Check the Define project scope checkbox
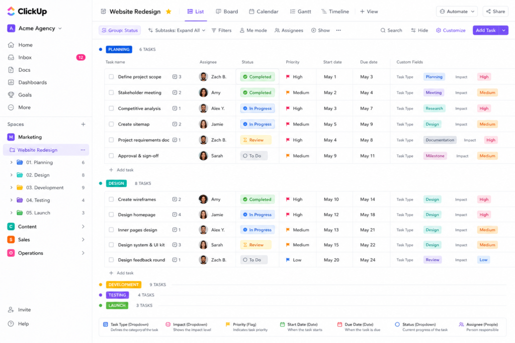Viewport: 515px width, 343px height. (x=111, y=77)
